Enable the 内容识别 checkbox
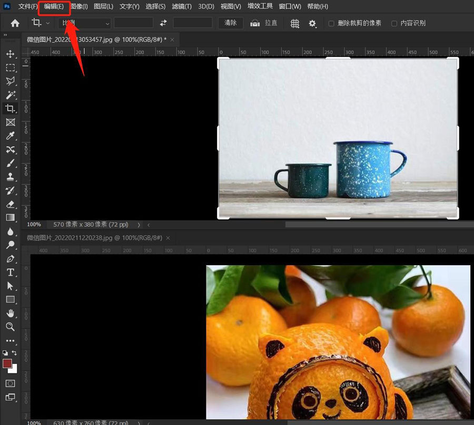474x425 pixels. [394, 23]
